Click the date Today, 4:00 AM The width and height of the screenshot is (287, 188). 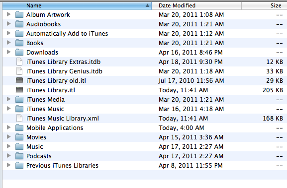[x=182, y=128]
